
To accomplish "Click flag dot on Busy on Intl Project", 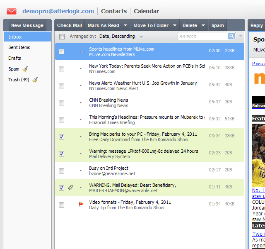I will tap(81, 171).
